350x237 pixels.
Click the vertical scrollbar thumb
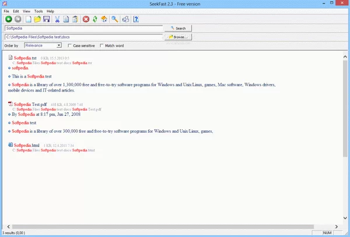click(345, 108)
